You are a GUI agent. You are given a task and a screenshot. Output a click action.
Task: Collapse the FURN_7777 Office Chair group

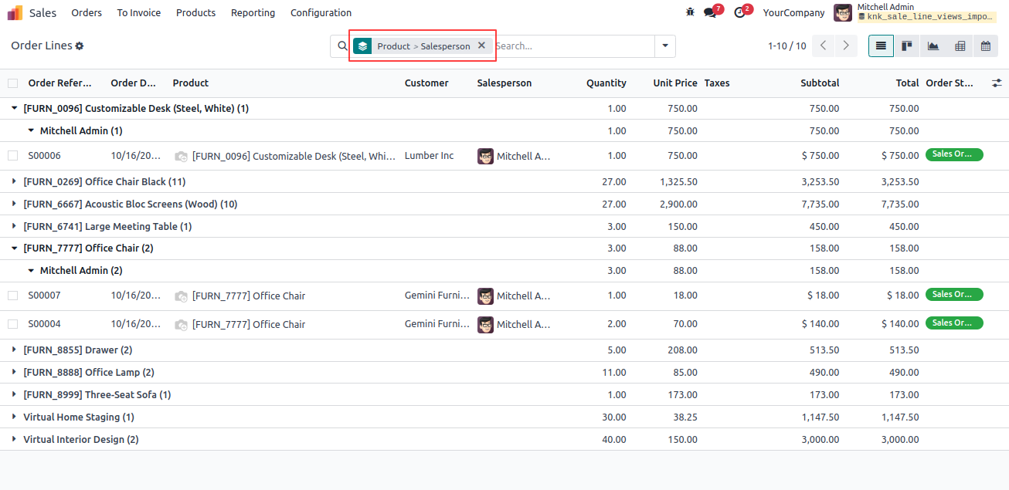[14, 248]
